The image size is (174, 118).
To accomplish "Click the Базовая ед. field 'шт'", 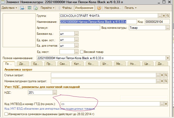I will point(67,34).
